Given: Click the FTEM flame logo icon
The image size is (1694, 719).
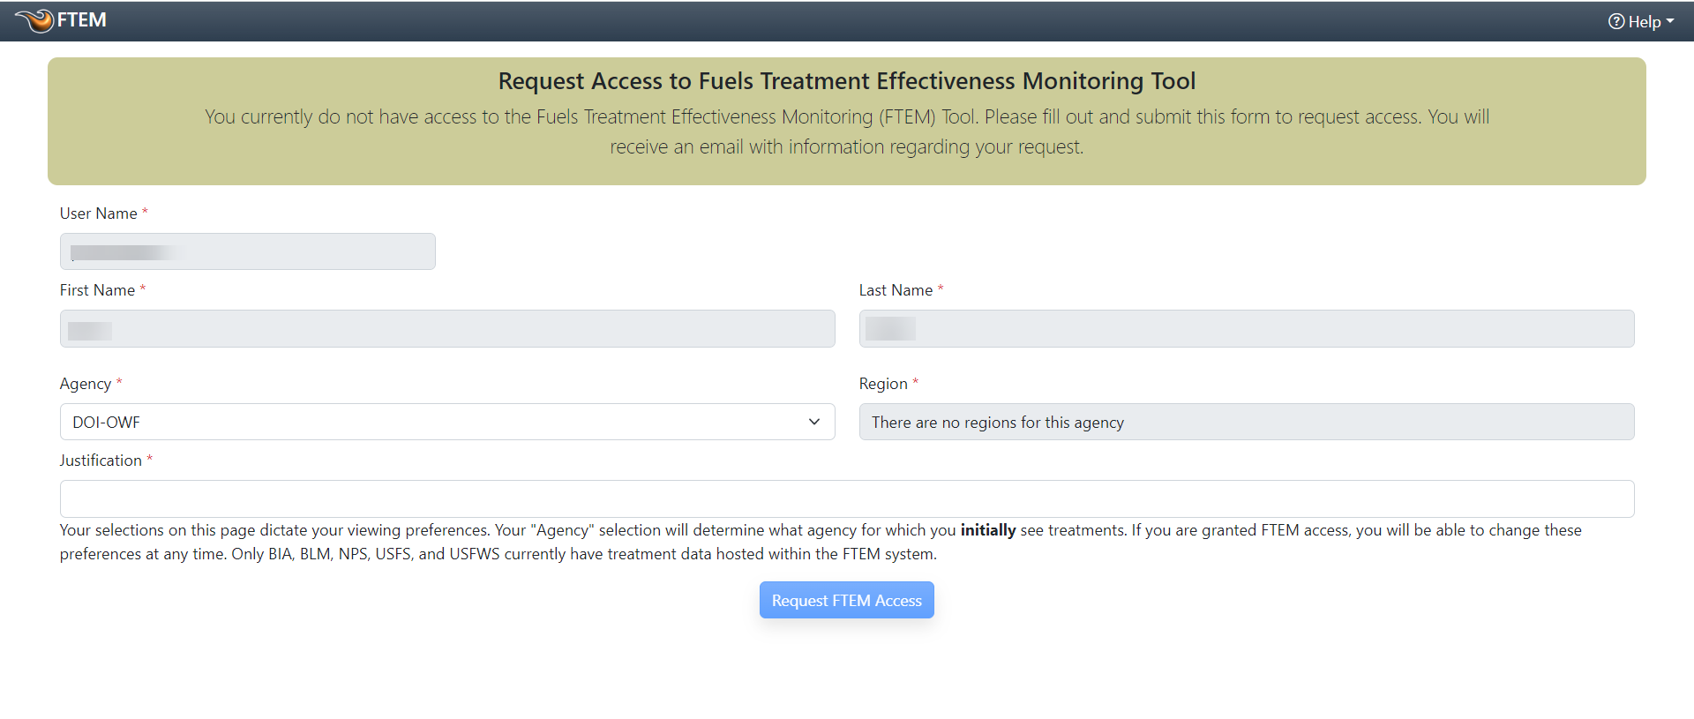Looking at the screenshot, I should (34, 20).
